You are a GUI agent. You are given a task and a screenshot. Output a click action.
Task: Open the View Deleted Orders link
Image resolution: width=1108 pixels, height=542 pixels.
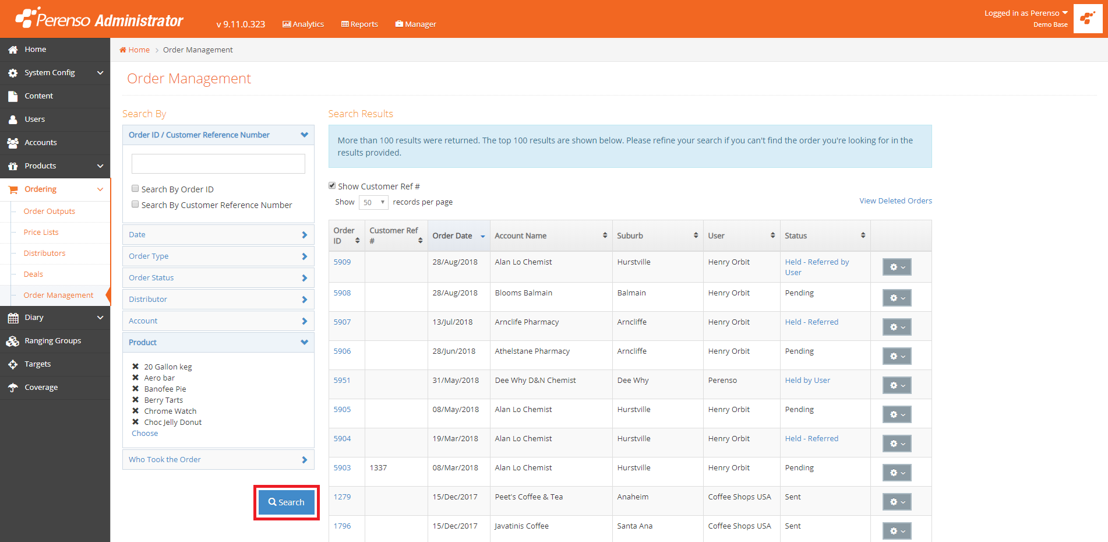pyautogui.click(x=895, y=200)
